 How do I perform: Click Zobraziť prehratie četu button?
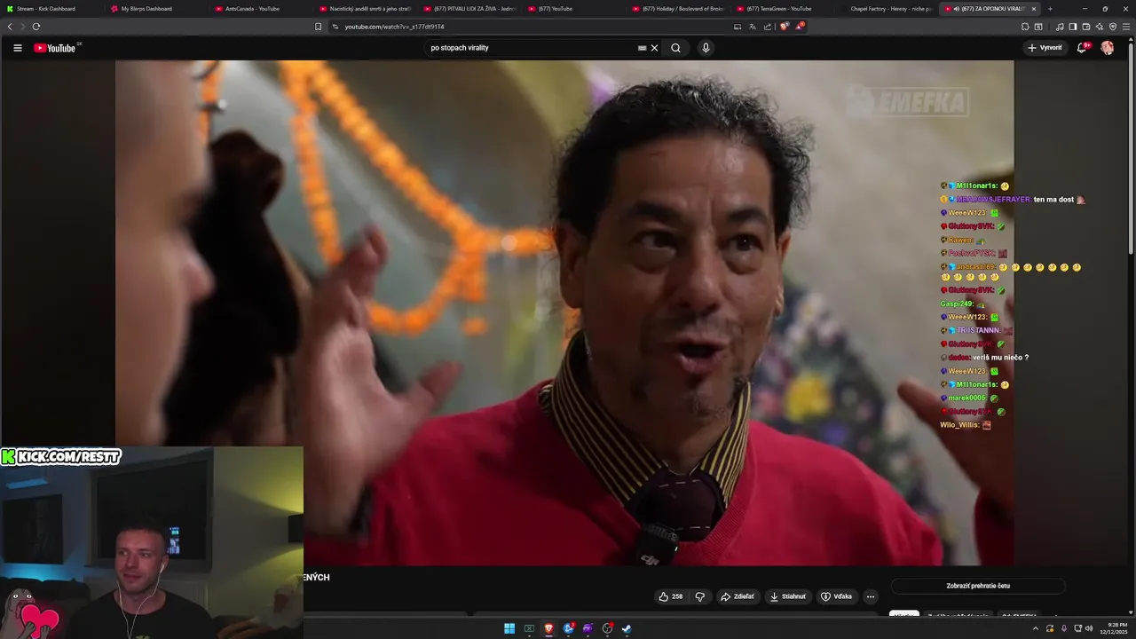[978, 586]
